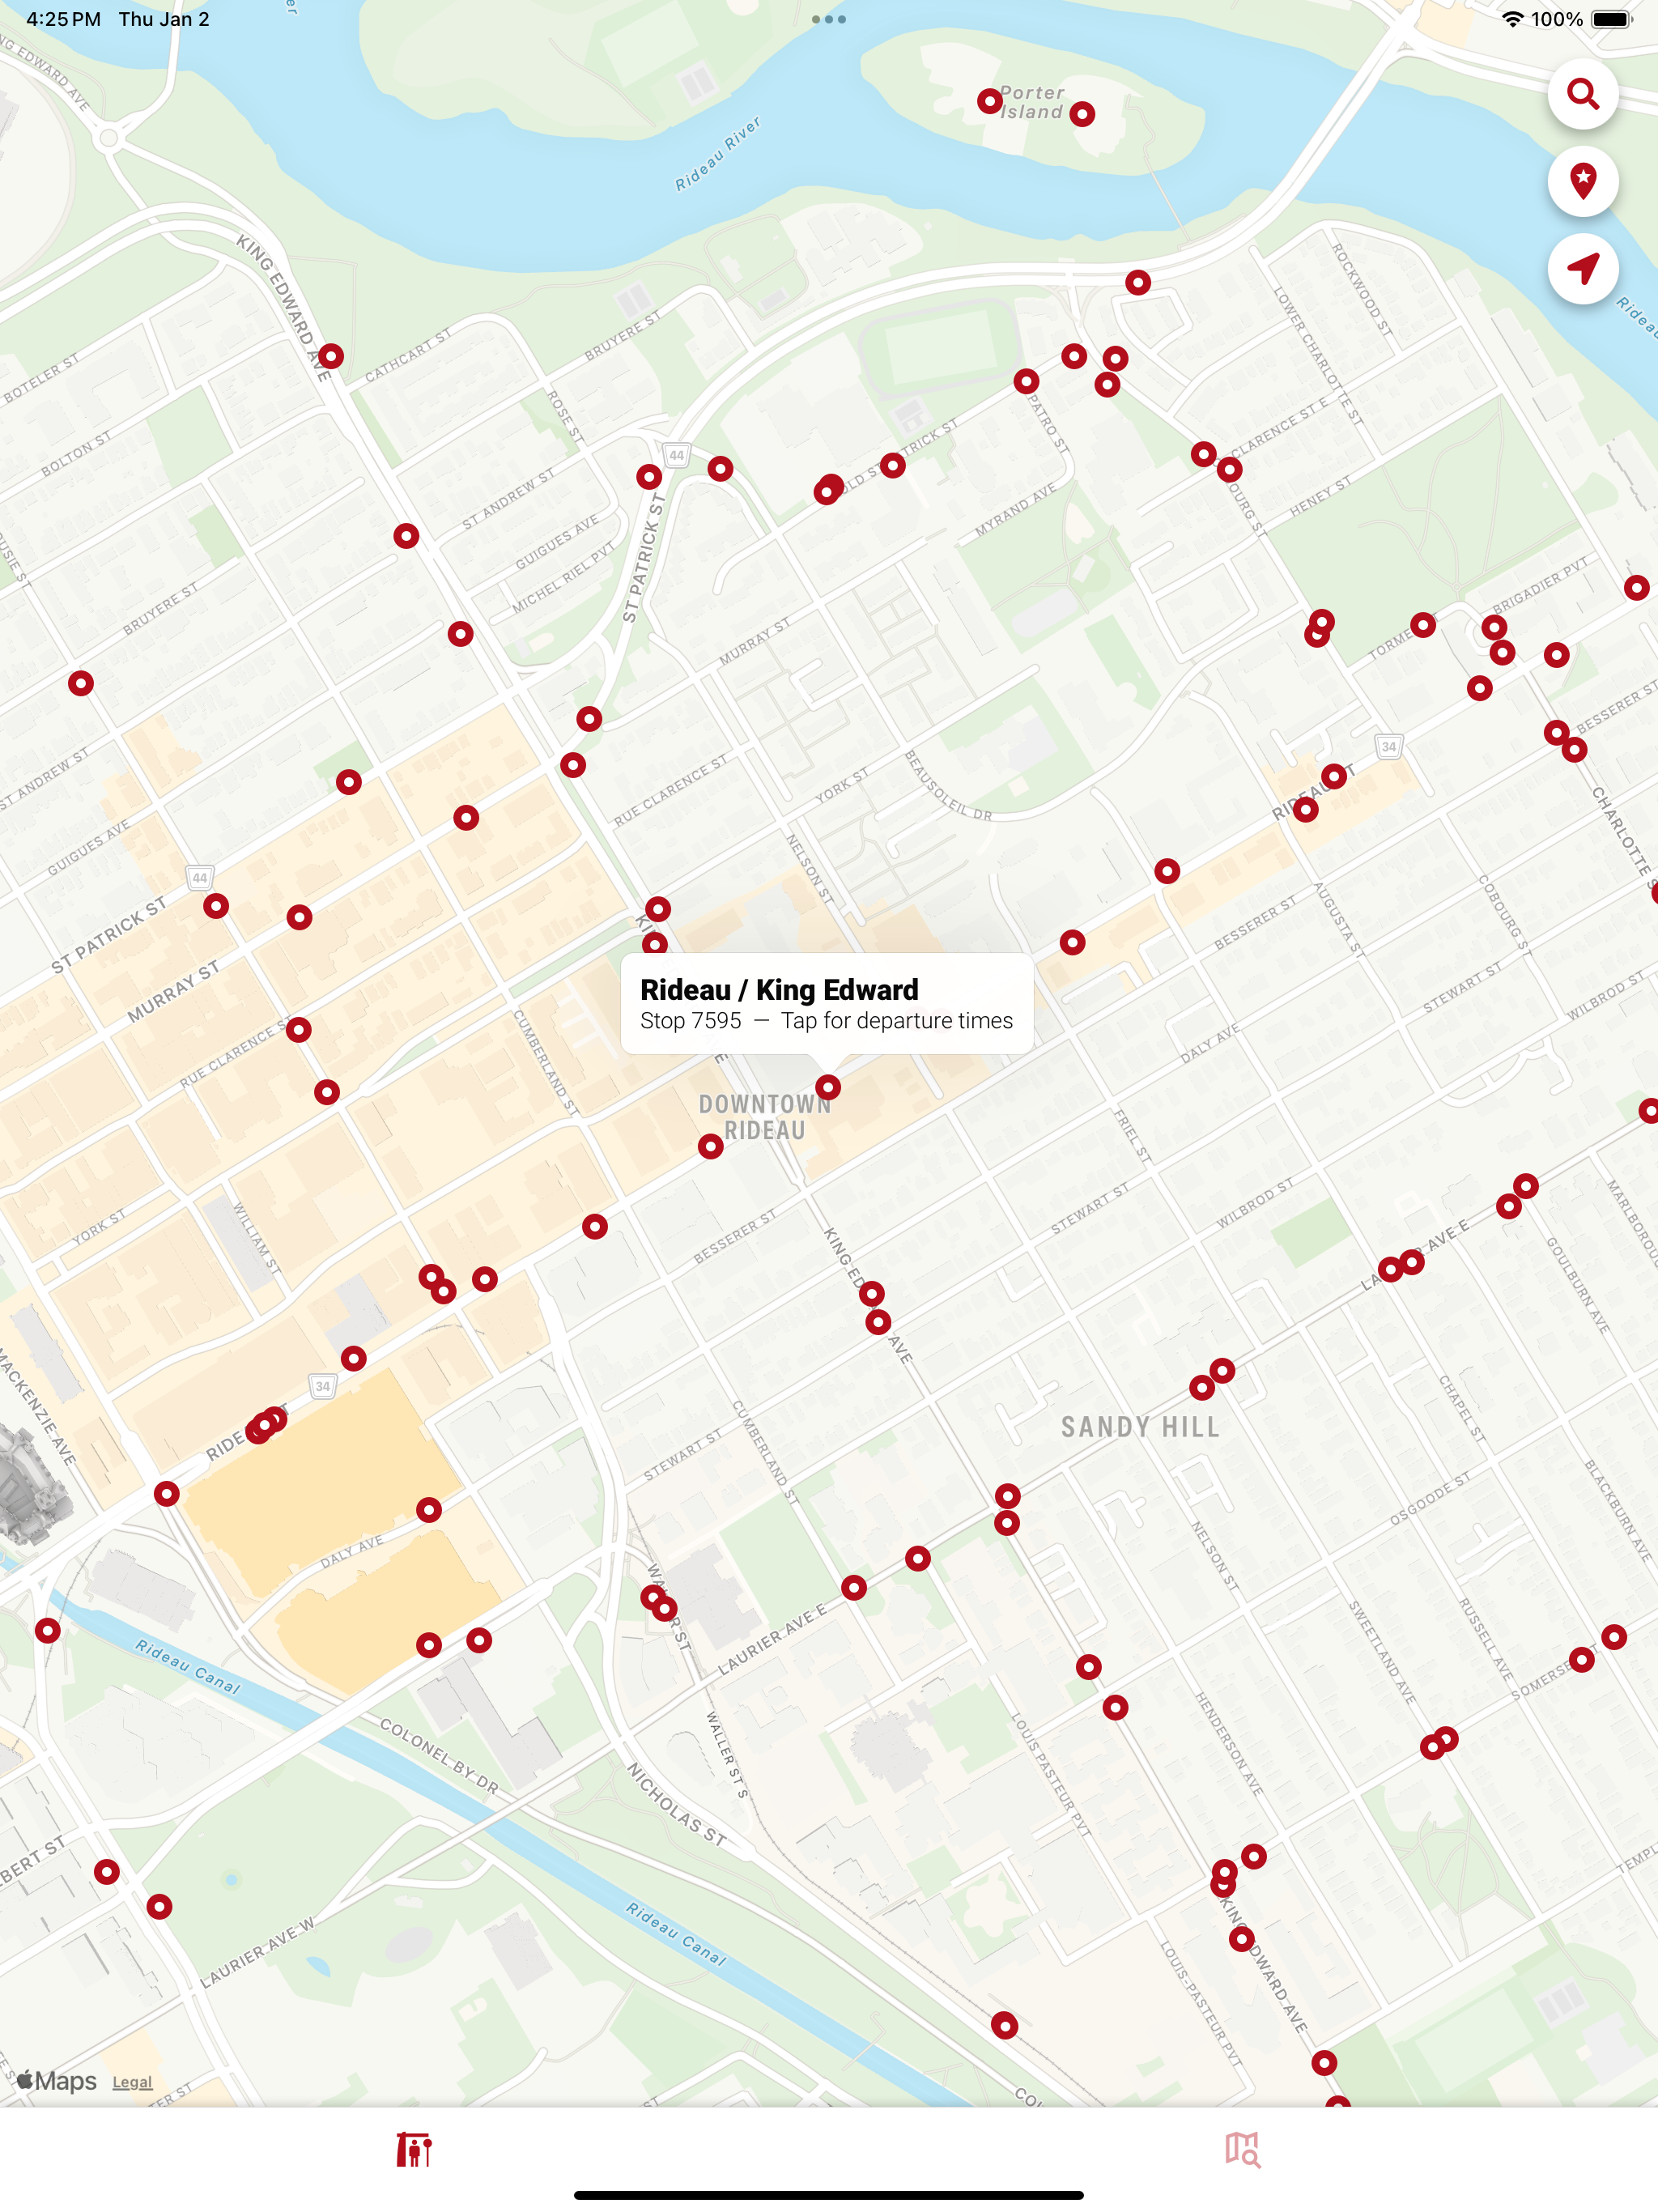Tap the battery status indicator
The width and height of the screenshot is (1658, 2212).
(1610, 19)
